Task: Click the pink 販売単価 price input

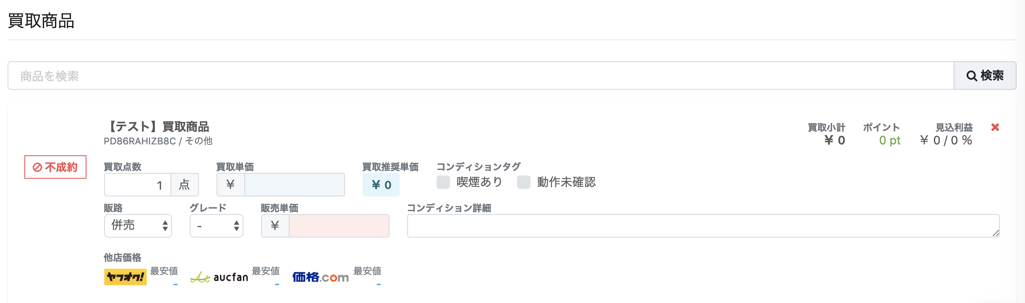Action: click(339, 226)
